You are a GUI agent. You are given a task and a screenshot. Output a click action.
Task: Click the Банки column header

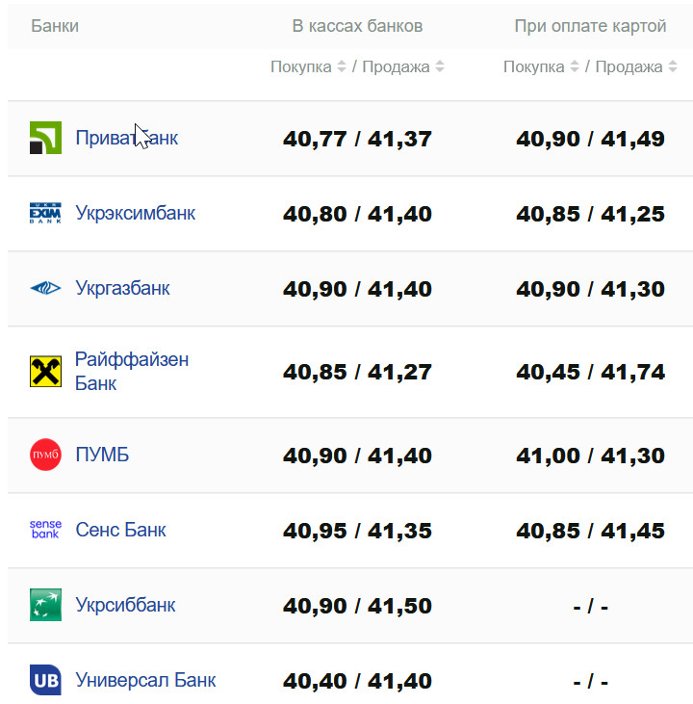pyautogui.click(x=55, y=26)
